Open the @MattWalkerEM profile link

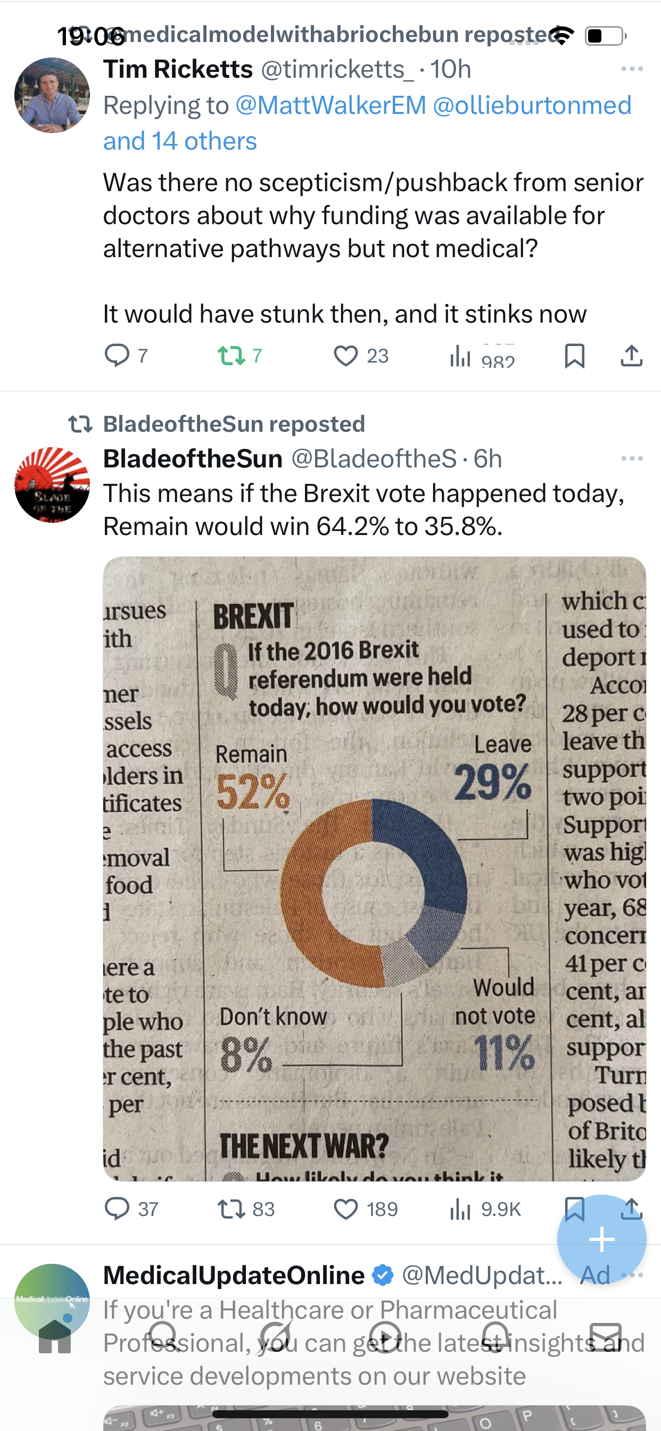coord(330,105)
